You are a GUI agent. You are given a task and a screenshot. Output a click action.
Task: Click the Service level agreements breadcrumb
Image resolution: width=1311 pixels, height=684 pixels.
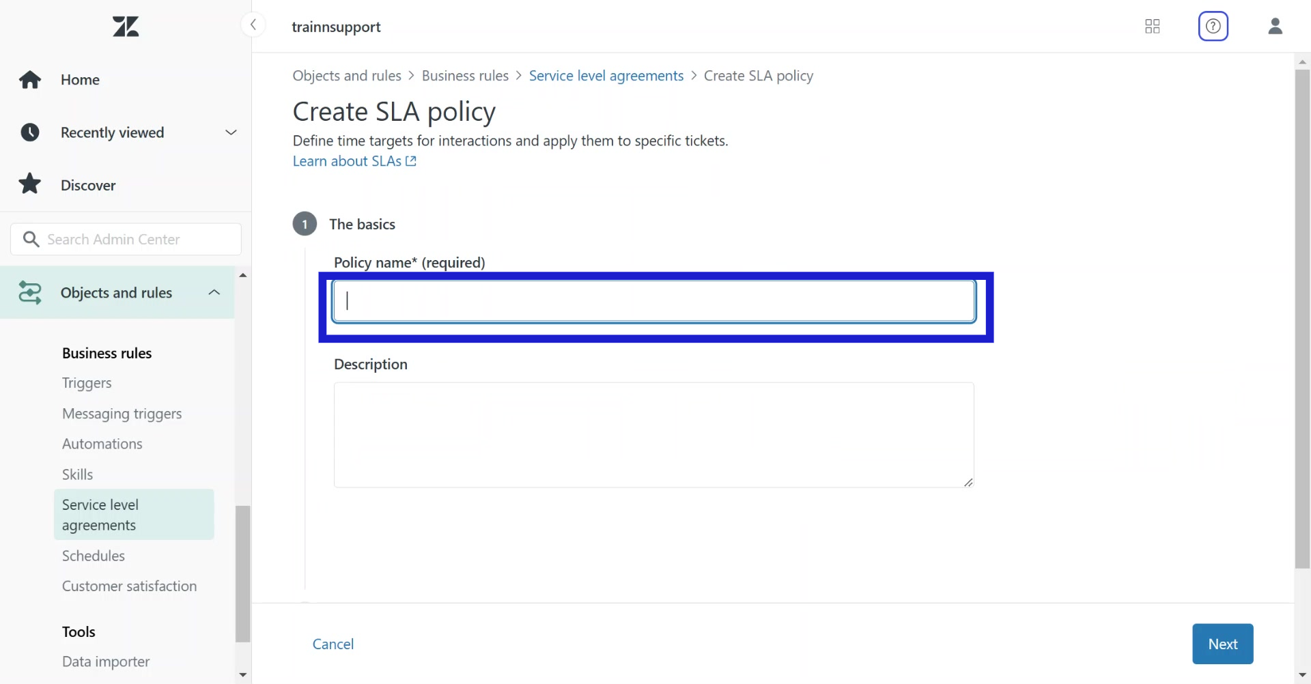click(x=606, y=76)
